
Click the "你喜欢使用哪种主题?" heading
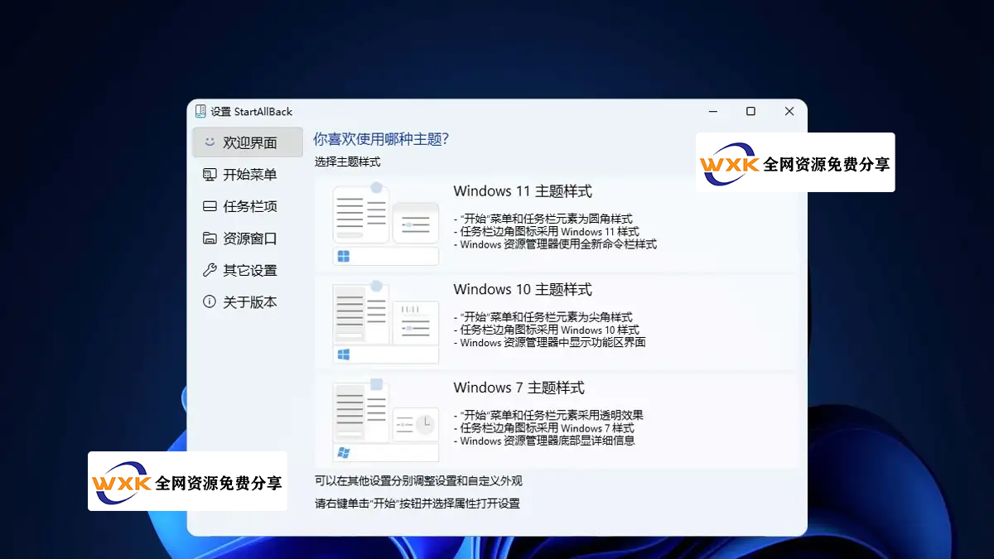[382, 139]
